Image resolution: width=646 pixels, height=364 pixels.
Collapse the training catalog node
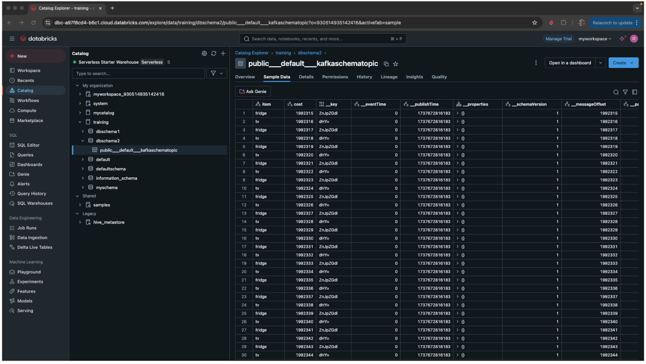[80, 122]
